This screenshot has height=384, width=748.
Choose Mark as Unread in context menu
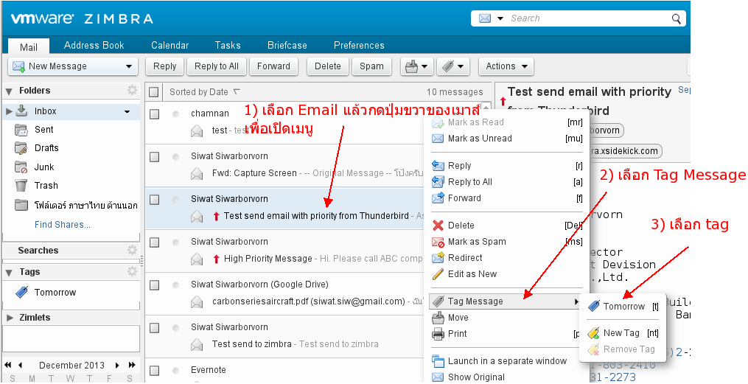coord(506,139)
